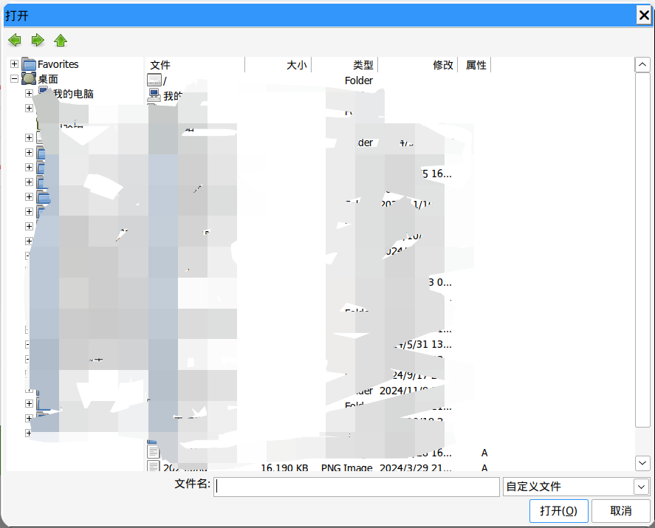Select the "/" drive icon in file list
Screen dimensions: 655x528
click(154, 80)
